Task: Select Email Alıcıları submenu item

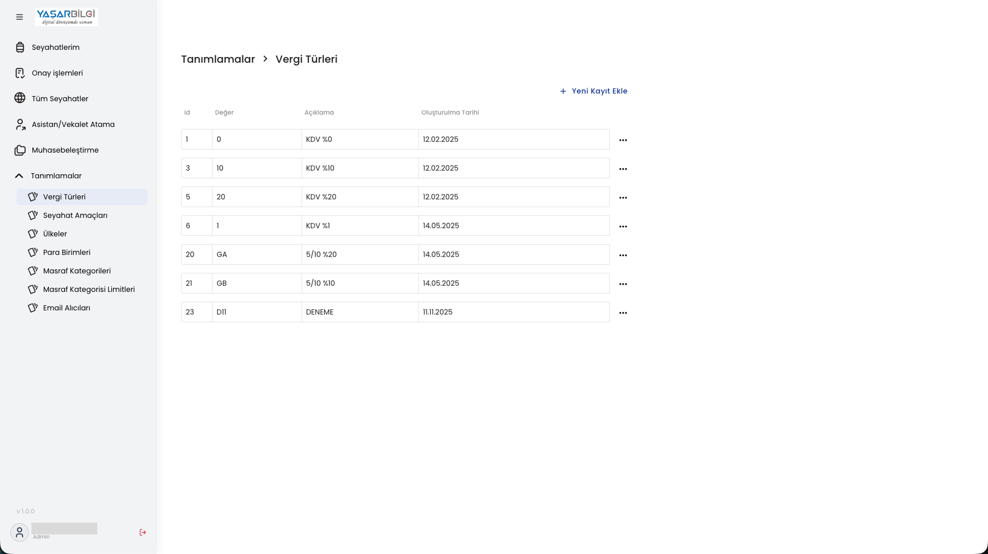Action: pos(82,308)
